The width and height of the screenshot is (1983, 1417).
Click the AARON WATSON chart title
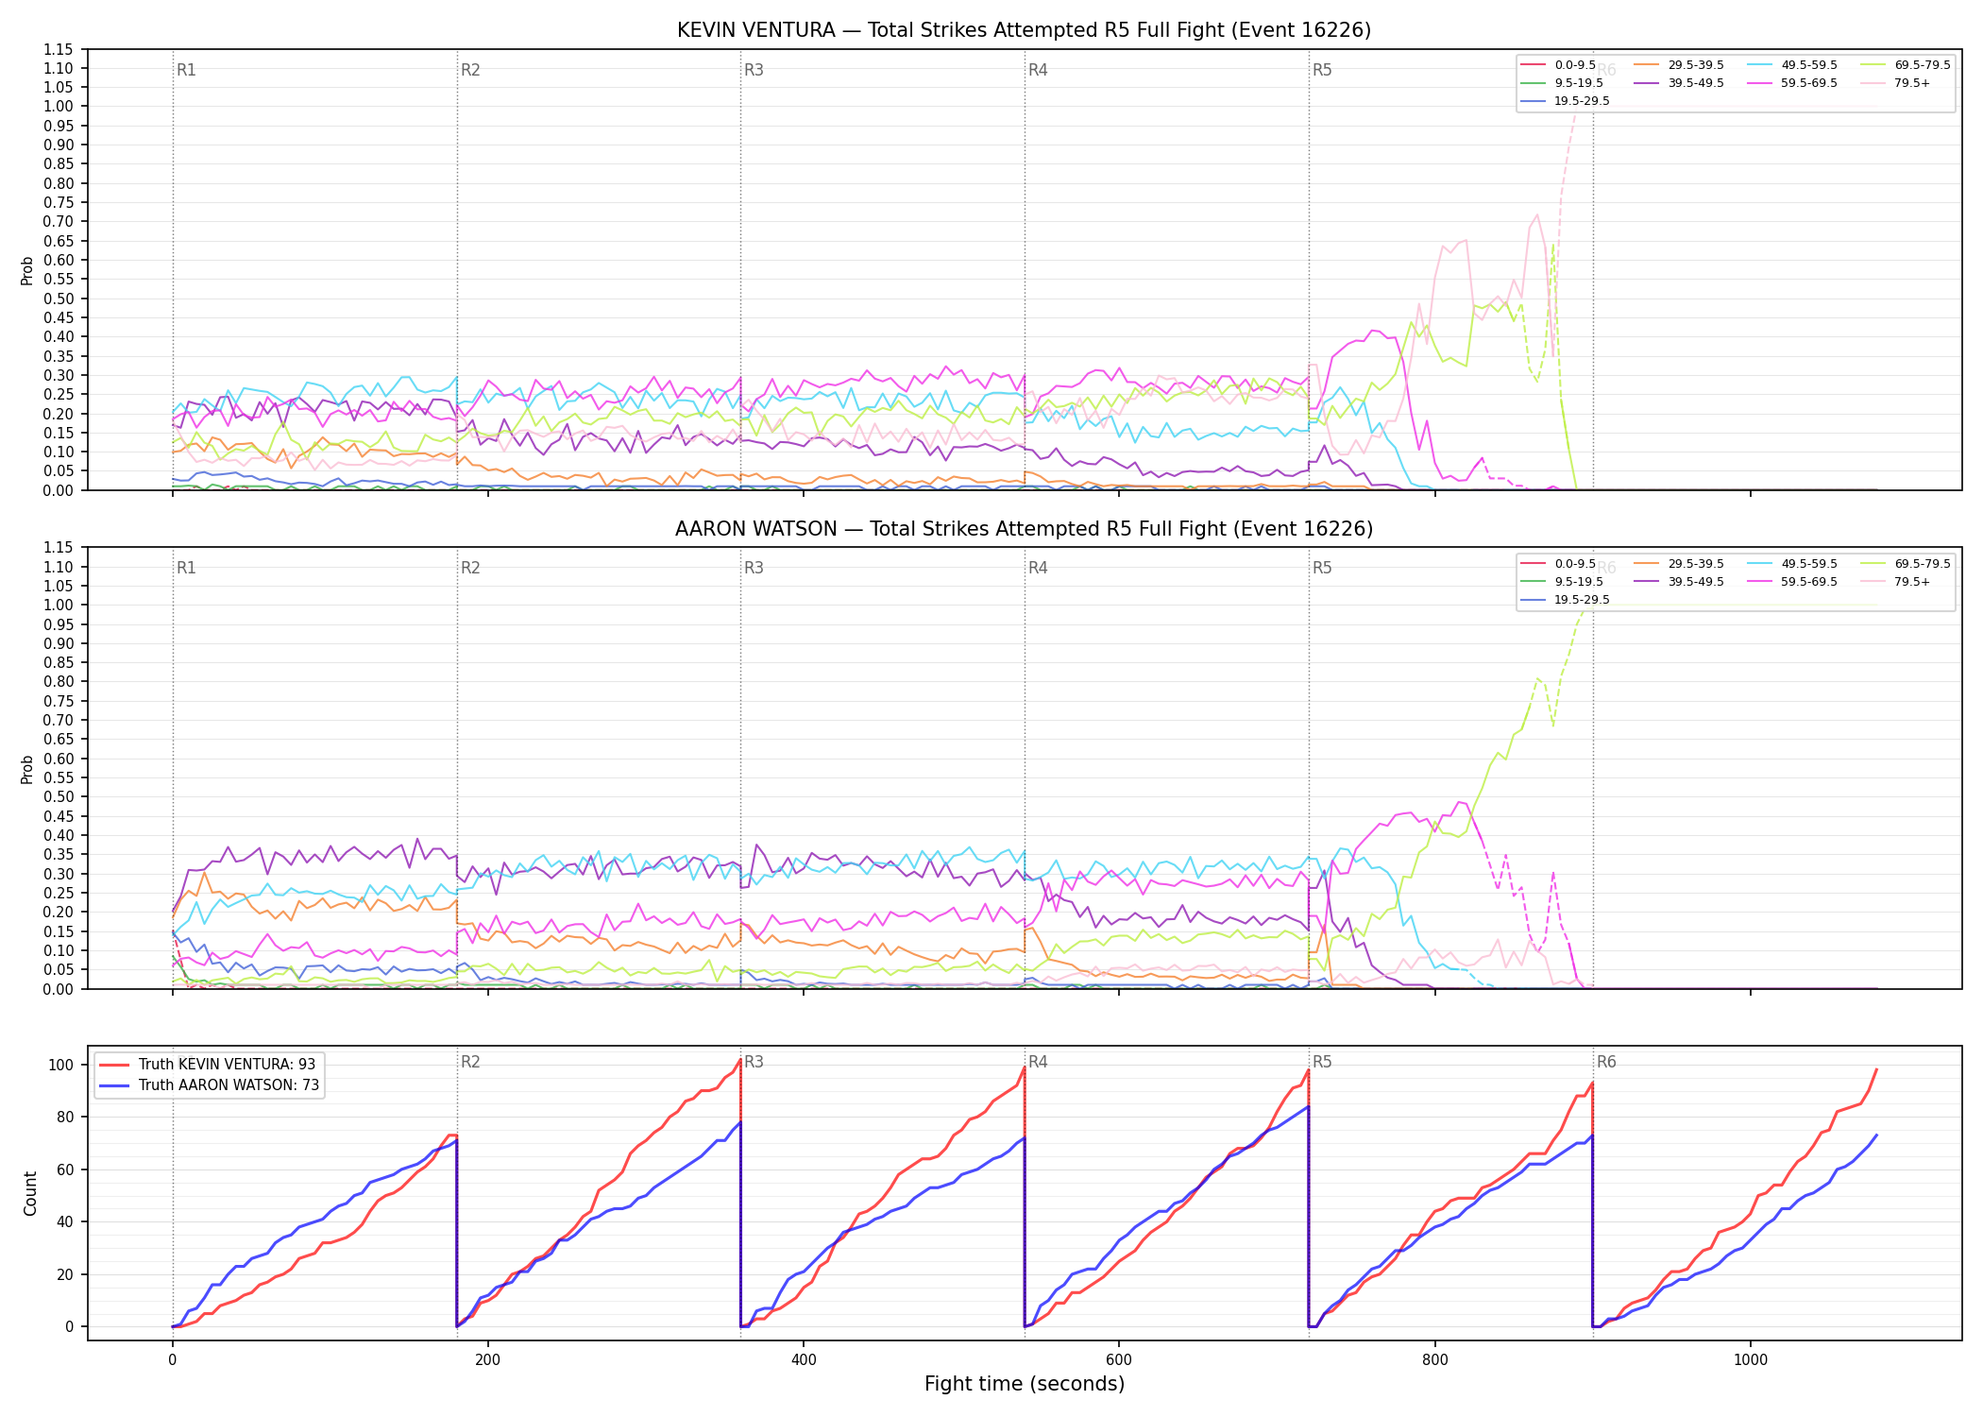(1024, 529)
